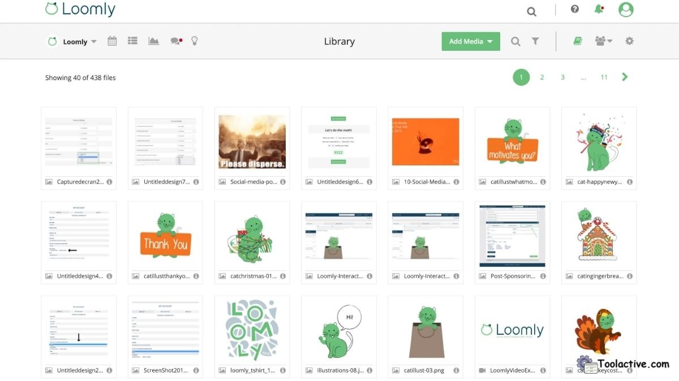Go to page 2 of the library

click(x=542, y=77)
